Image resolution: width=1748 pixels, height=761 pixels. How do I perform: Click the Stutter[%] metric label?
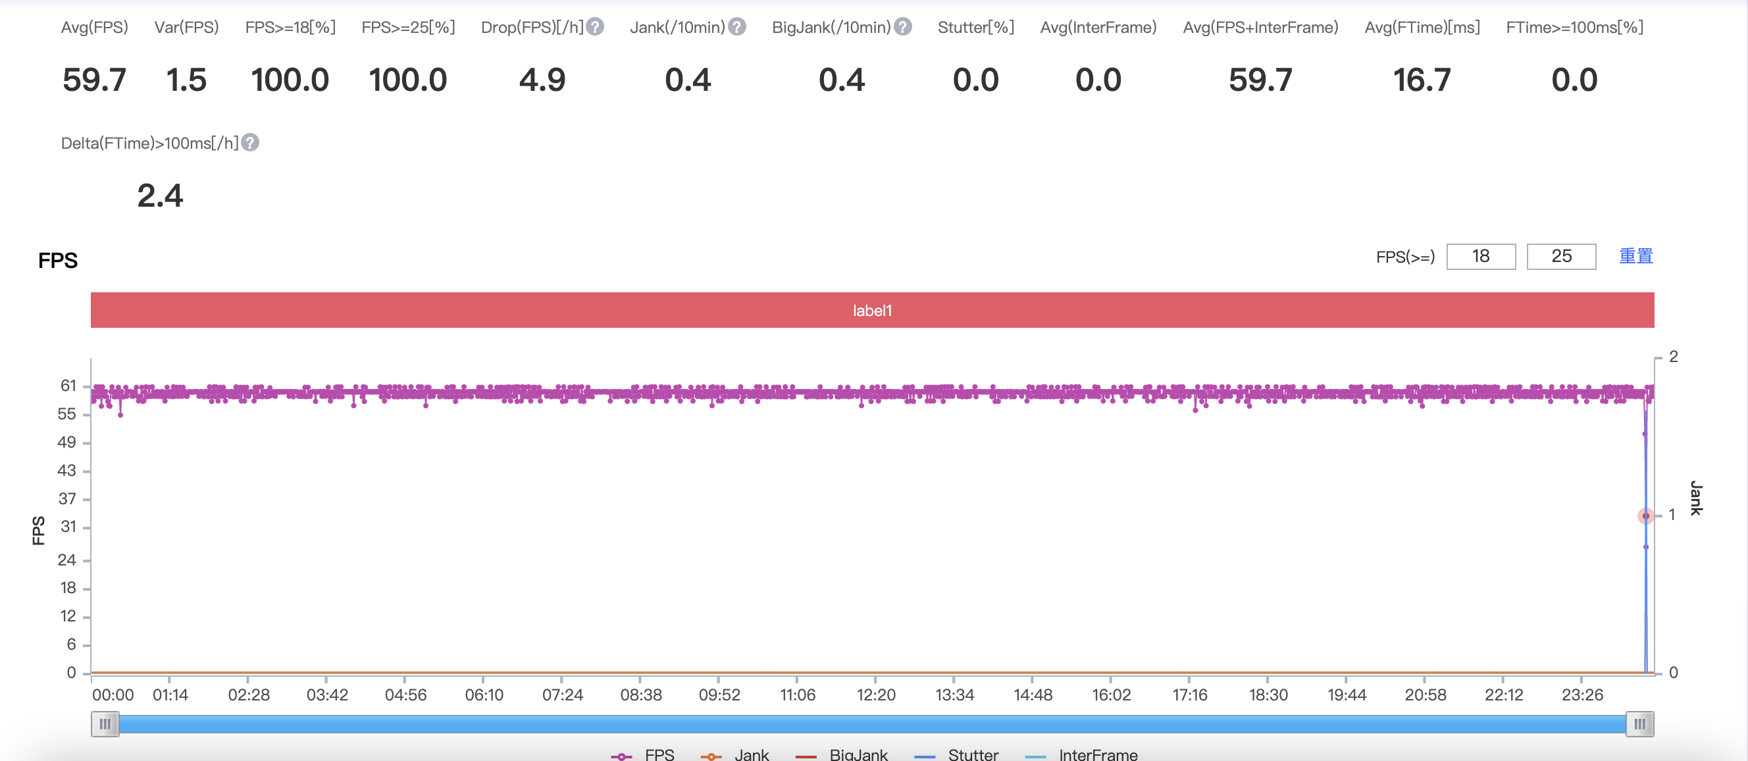tap(976, 27)
